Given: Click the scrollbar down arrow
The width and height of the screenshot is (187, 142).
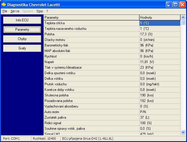Looking at the screenshot, I should [x=183, y=132].
